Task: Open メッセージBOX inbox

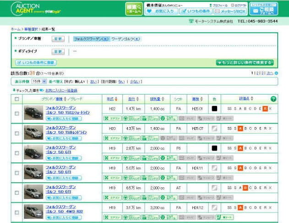Action: [x=230, y=11]
